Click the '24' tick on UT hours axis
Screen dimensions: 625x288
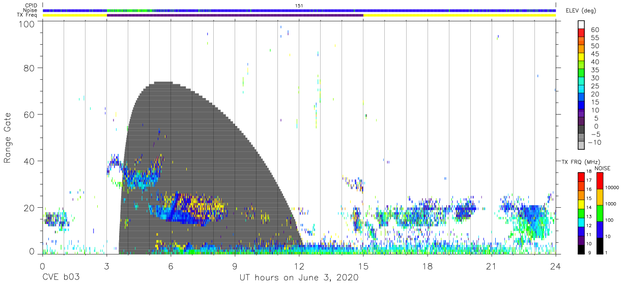tap(556, 266)
